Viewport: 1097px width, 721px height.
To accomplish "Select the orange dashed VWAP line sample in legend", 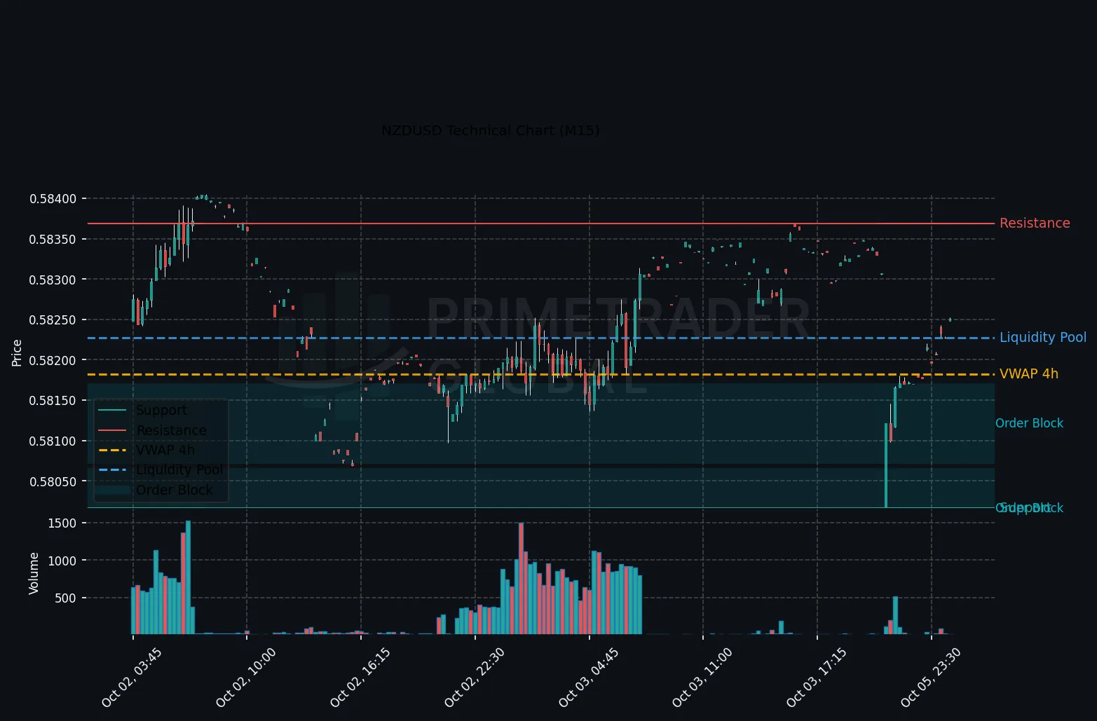I will pos(112,451).
